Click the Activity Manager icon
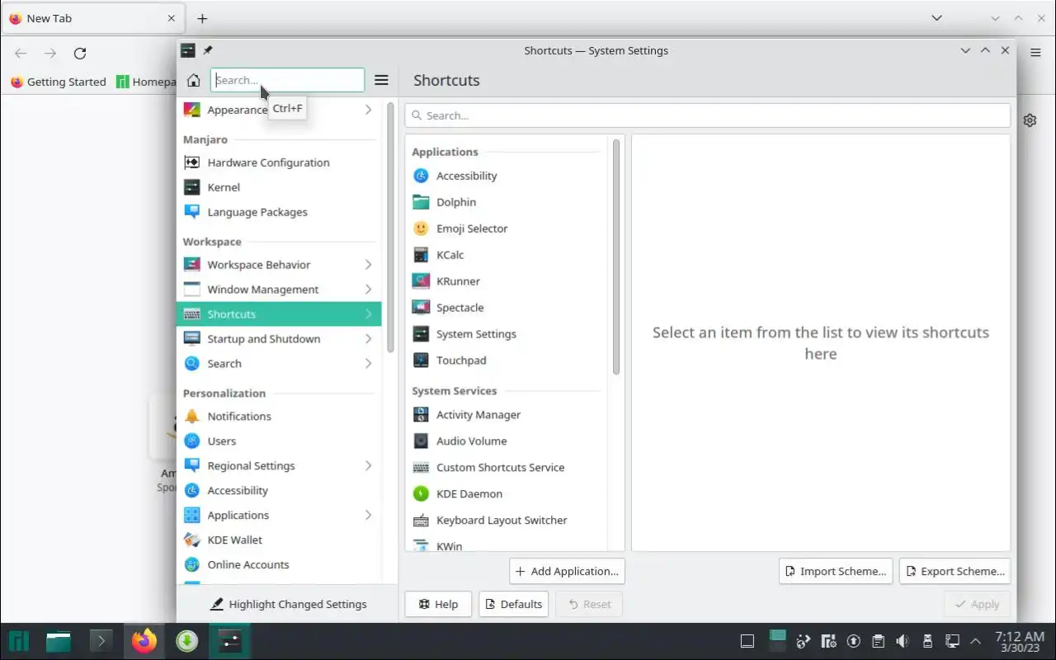Viewport: 1056px width, 660px height. click(421, 415)
